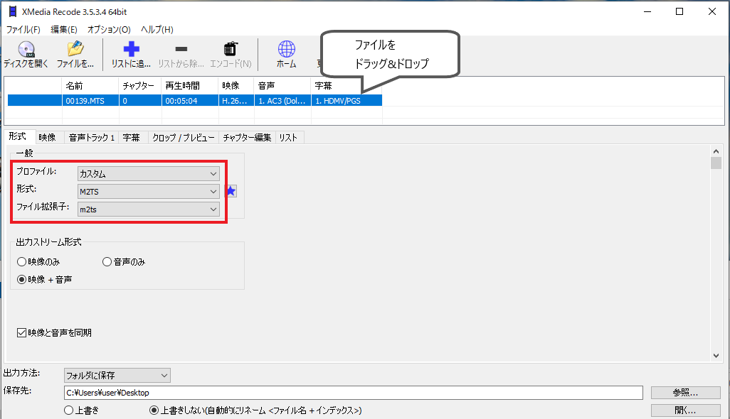Image resolution: width=730 pixels, height=419 pixels.
Task: Click the 再生時間 column header
Action: [x=190, y=85]
